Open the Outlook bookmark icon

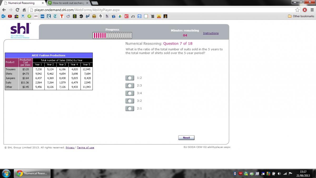coord(3,16)
